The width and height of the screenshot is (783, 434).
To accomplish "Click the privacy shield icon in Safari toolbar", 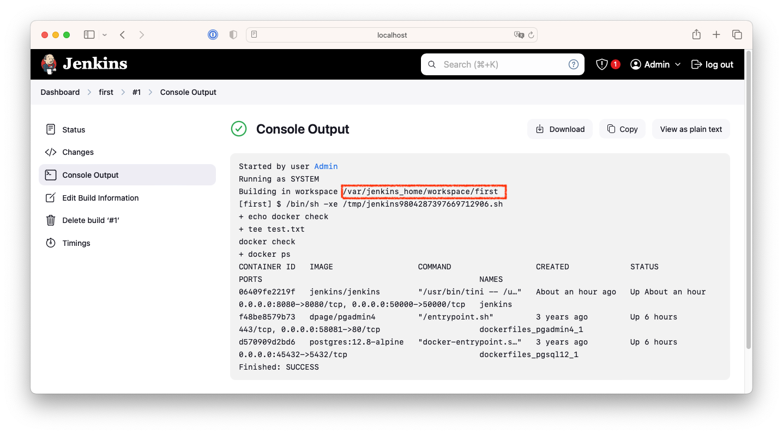I will pos(233,35).
